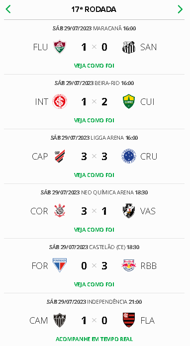Open Veja Como Foi for FLU vs SAN
The image size is (190, 346).
tap(94, 66)
